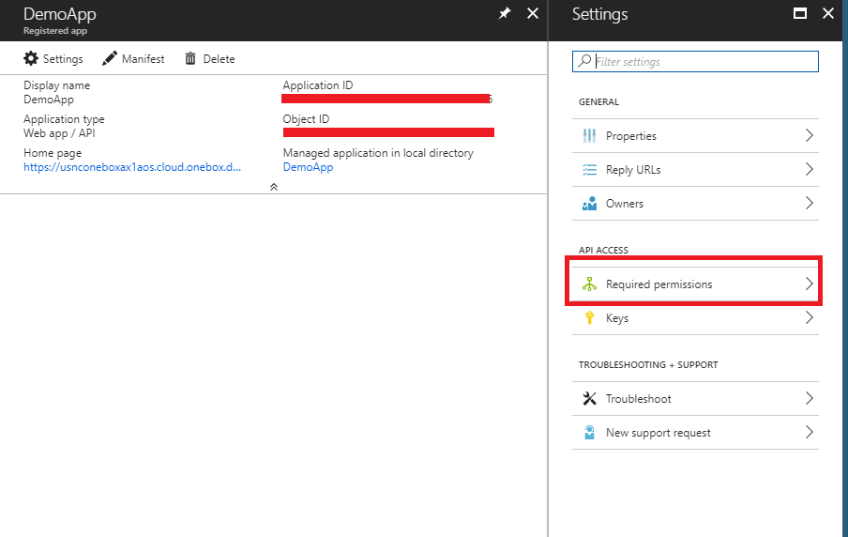
Task: Expand the Required permissions chevron
Action: click(809, 284)
